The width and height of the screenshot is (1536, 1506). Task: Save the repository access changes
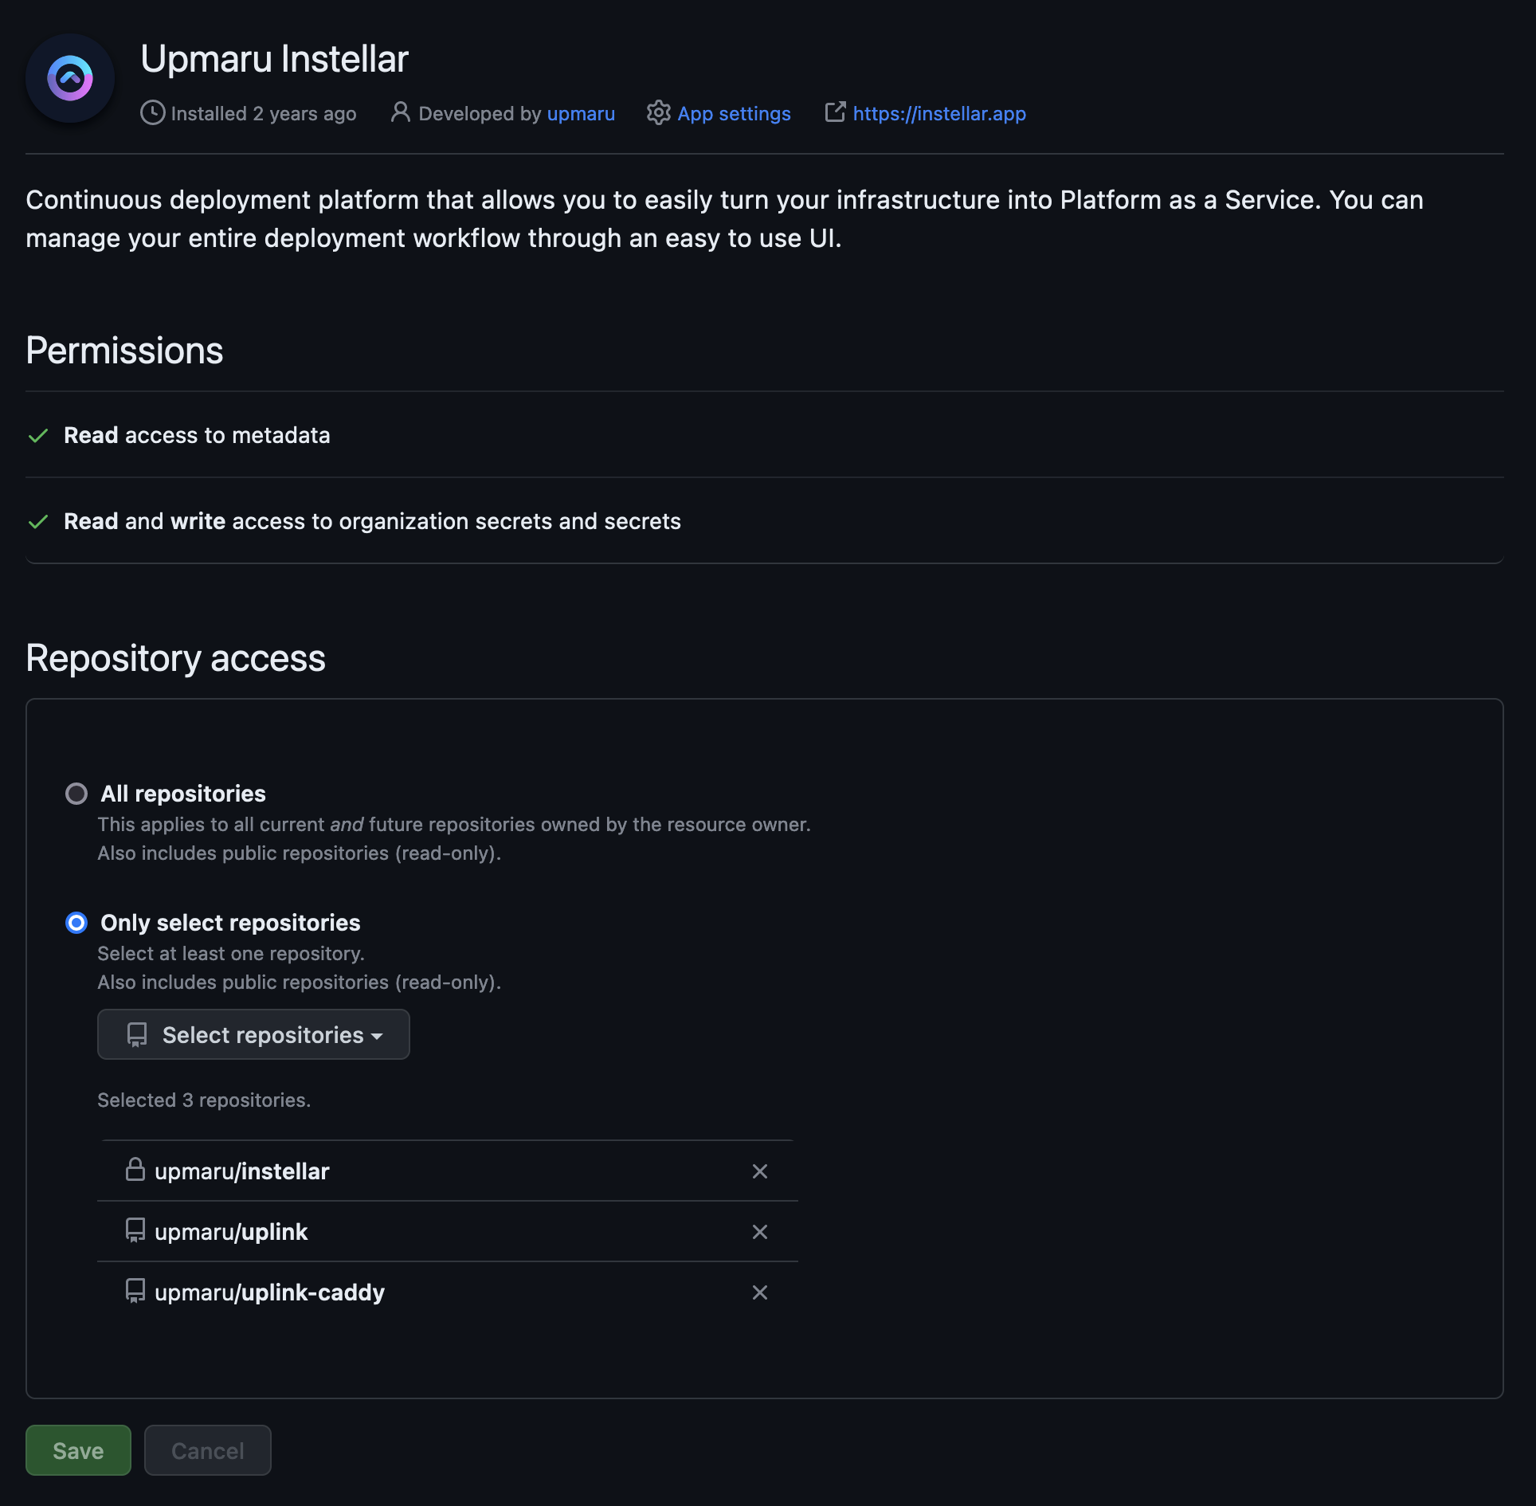77,1449
